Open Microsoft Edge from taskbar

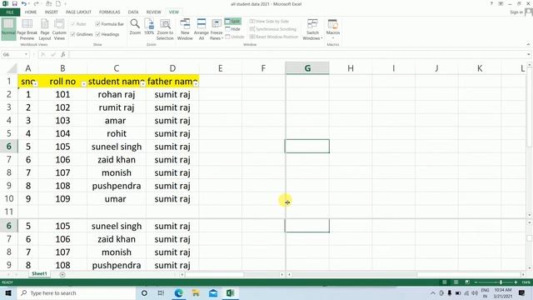point(178,292)
